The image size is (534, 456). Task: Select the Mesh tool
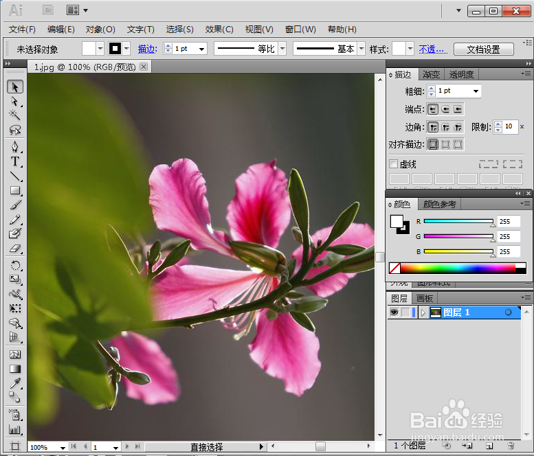15,354
